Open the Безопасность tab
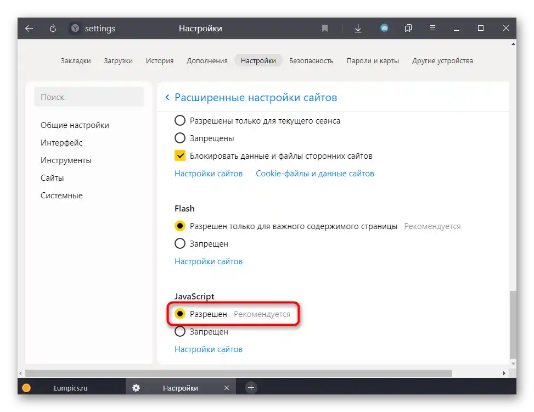Screen dimensions: 534x412 point(311,60)
